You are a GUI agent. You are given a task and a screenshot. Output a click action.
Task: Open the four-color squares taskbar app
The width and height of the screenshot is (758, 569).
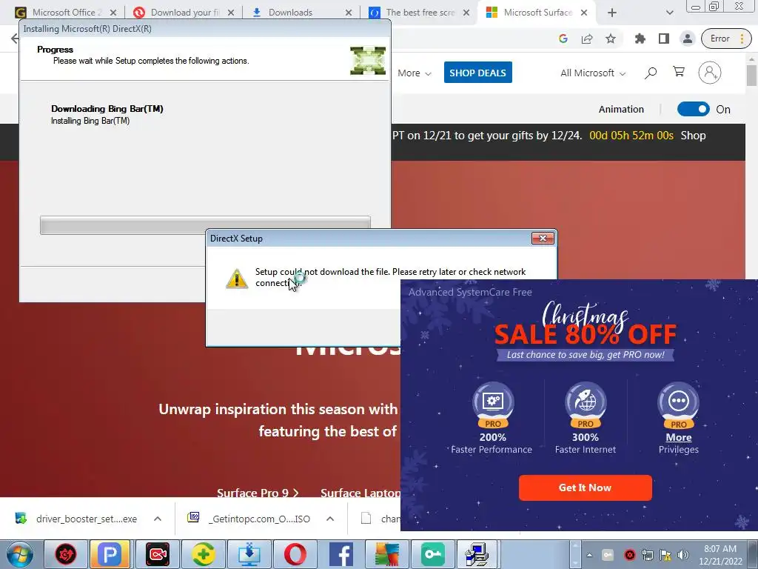point(386,554)
